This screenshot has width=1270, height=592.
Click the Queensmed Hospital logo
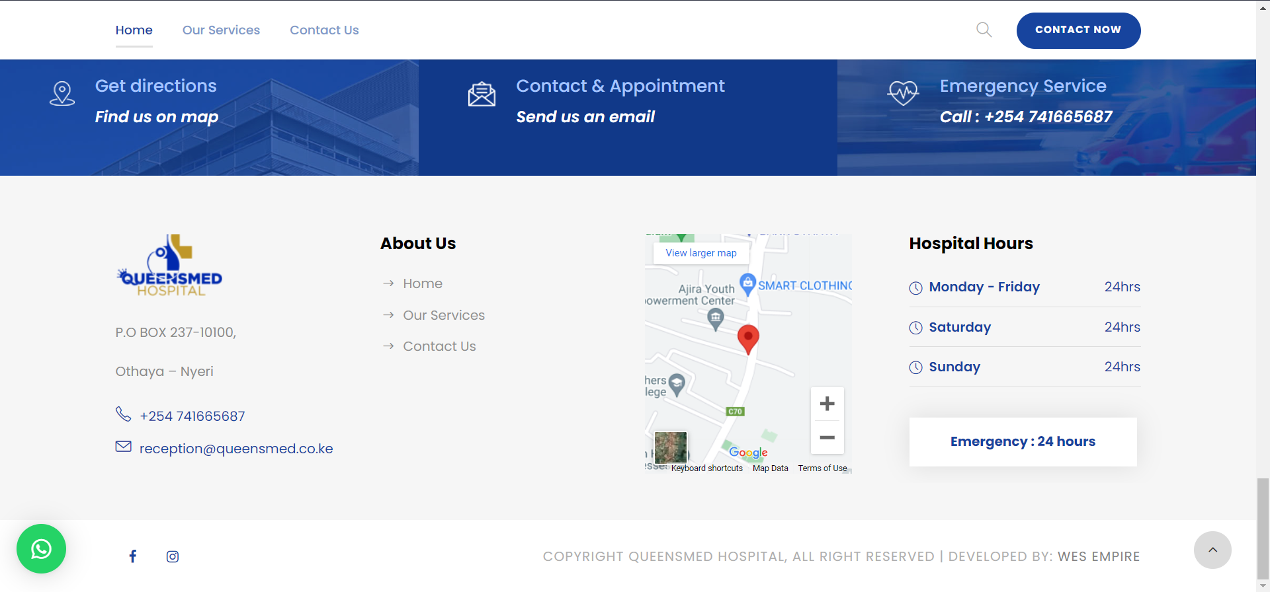170,266
